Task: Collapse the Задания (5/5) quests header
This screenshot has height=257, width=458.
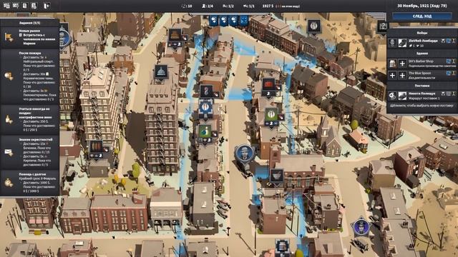Action: coord(29,23)
